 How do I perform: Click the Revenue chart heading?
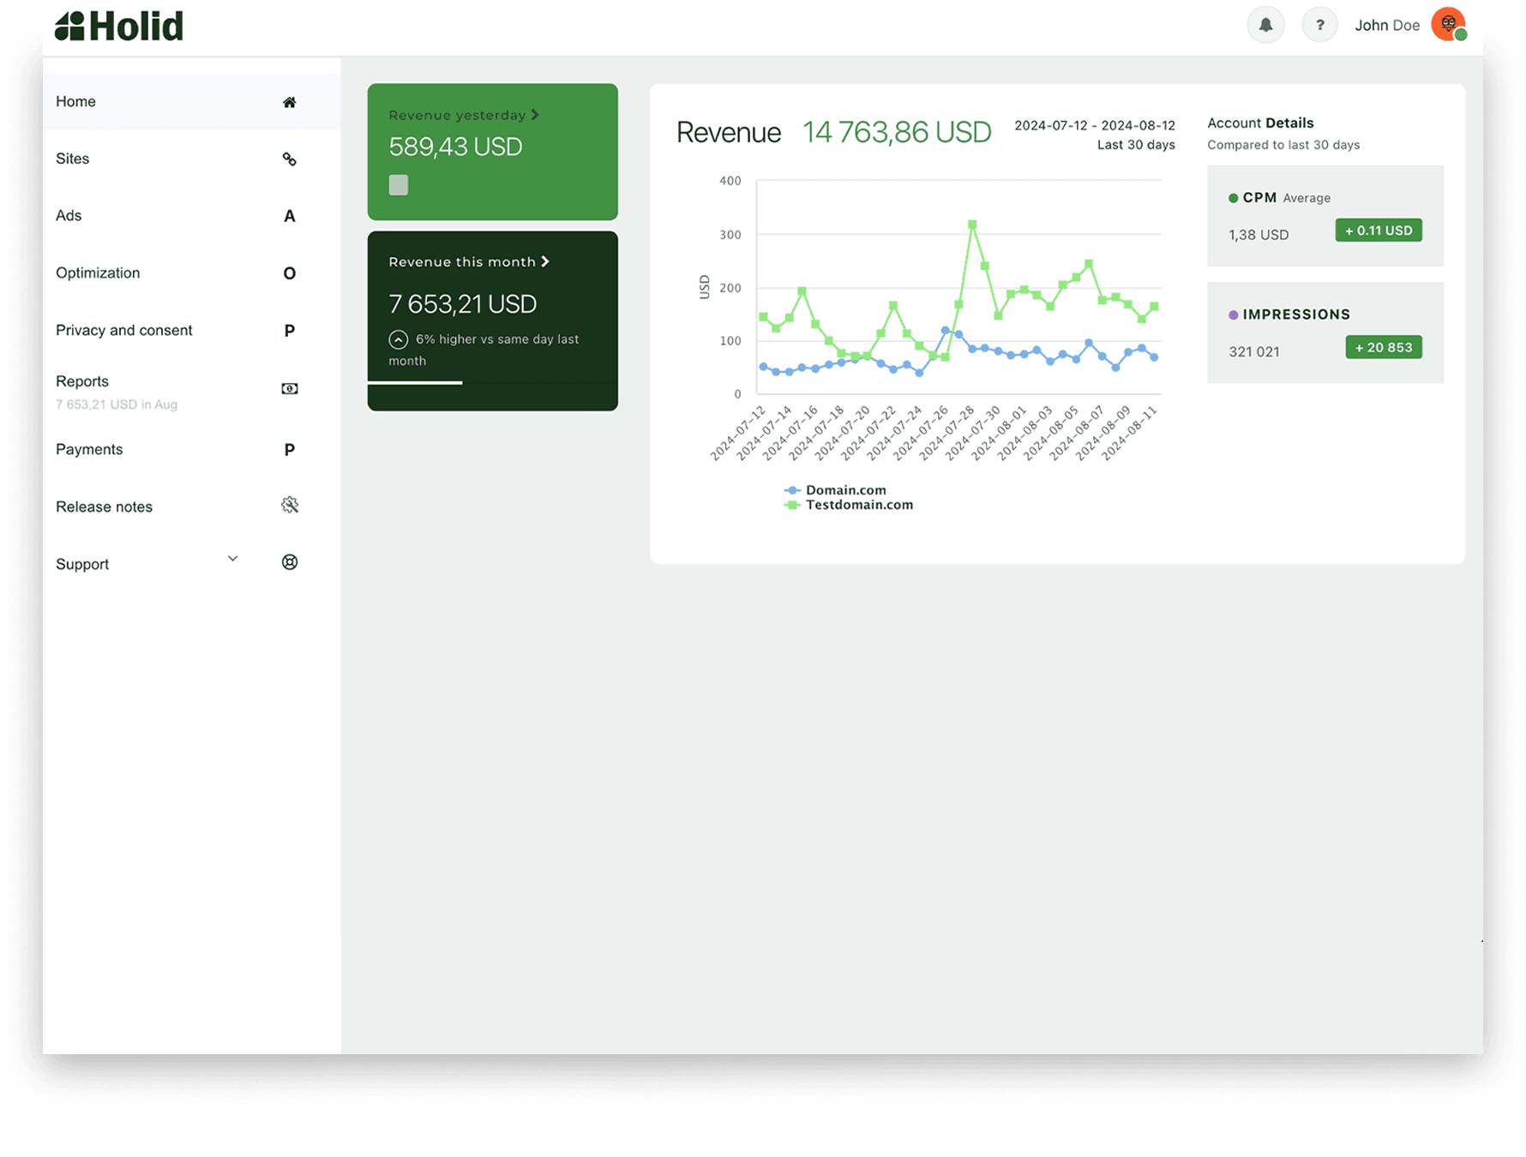pyautogui.click(x=729, y=133)
